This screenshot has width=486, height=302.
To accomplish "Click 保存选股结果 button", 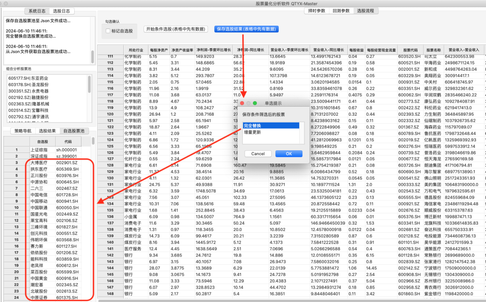I will tap(246, 29).
